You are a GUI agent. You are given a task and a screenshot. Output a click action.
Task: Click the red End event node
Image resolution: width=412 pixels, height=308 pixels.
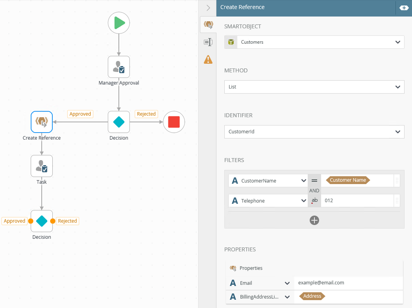pyautogui.click(x=174, y=122)
